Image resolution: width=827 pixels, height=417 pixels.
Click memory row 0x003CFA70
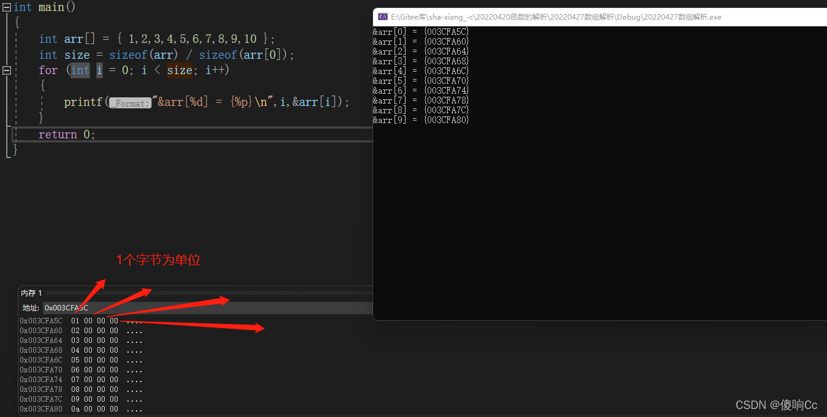coord(81,370)
